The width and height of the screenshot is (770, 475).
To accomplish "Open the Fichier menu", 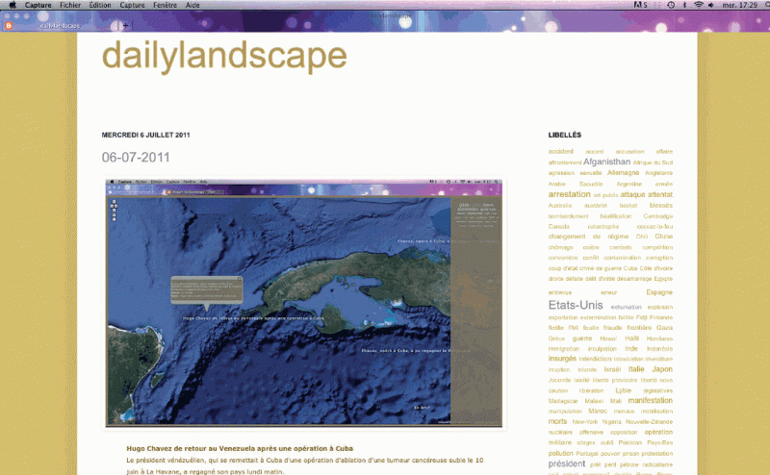I will pos(70,5).
